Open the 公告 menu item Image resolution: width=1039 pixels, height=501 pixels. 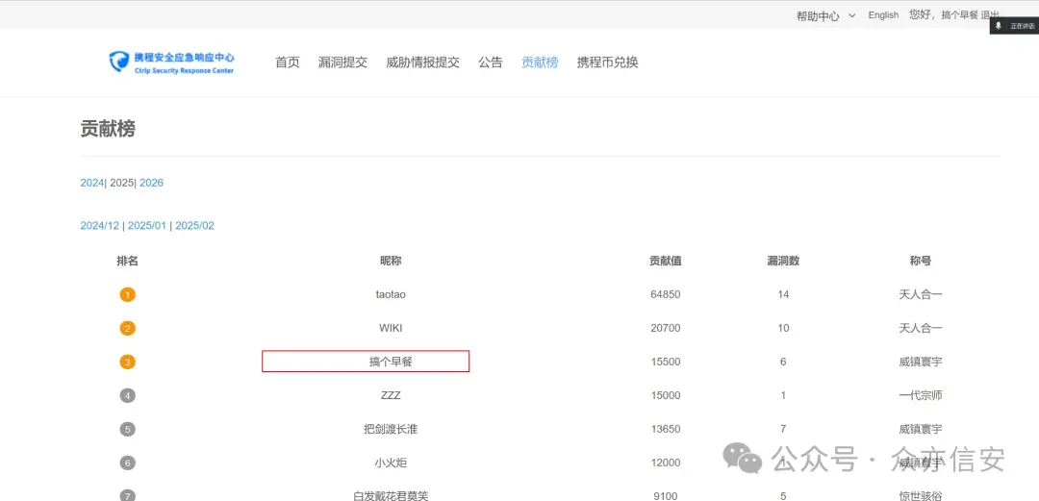491,63
